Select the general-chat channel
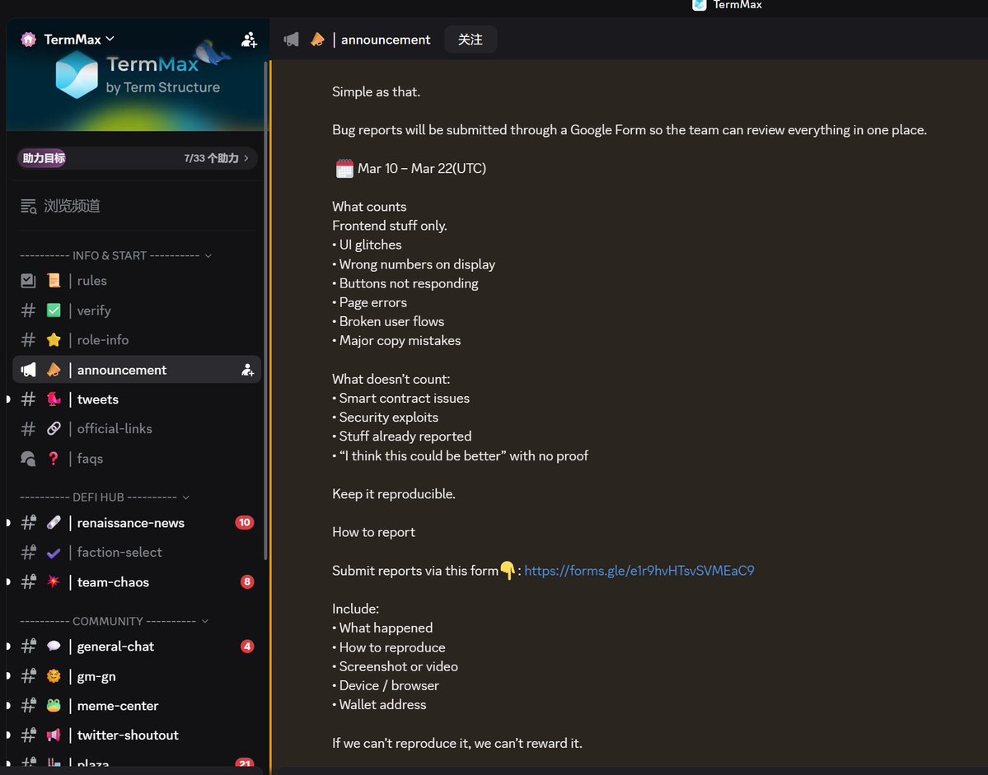This screenshot has width=988, height=775. click(115, 647)
